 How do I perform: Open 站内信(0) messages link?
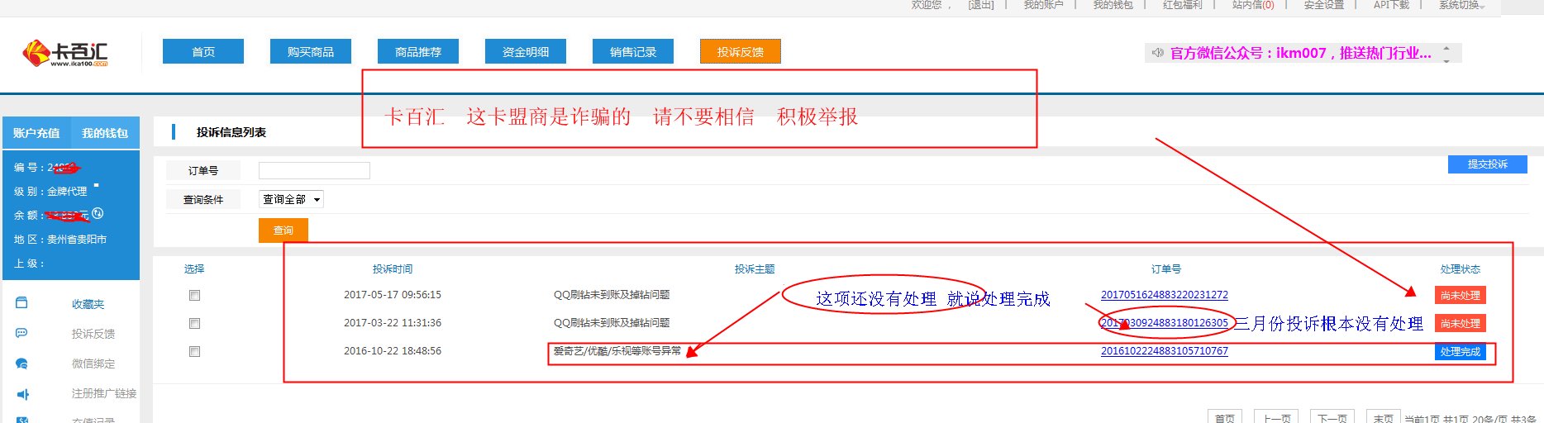coord(1253,5)
